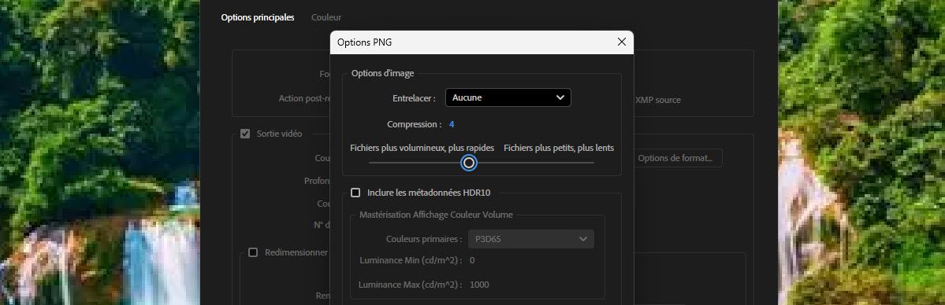Image resolution: width=945 pixels, height=305 pixels.
Task: Click the 'Options d'image' group label
Action: click(382, 73)
